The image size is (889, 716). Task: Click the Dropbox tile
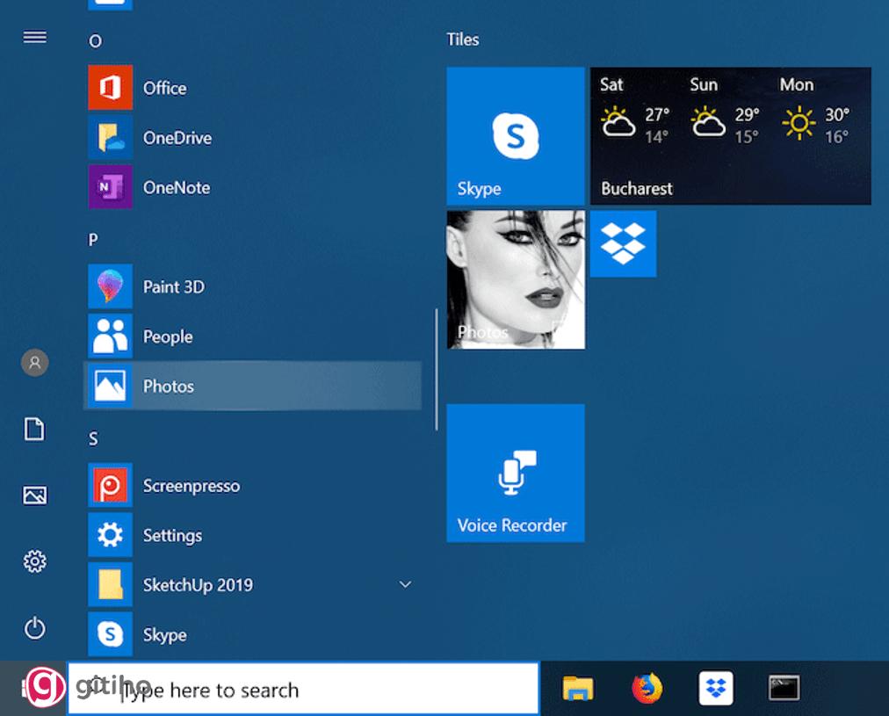pyautogui.click(x=623, y=243)
